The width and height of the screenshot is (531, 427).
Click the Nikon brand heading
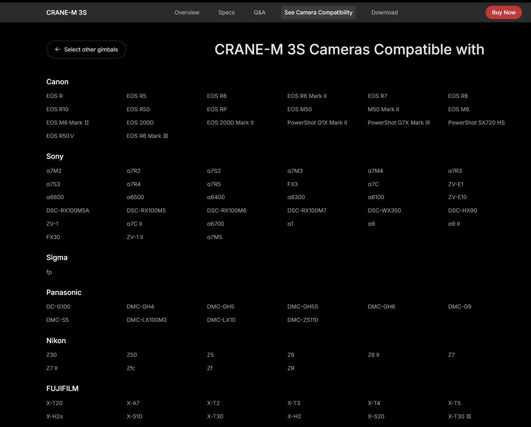pos(56,341)
